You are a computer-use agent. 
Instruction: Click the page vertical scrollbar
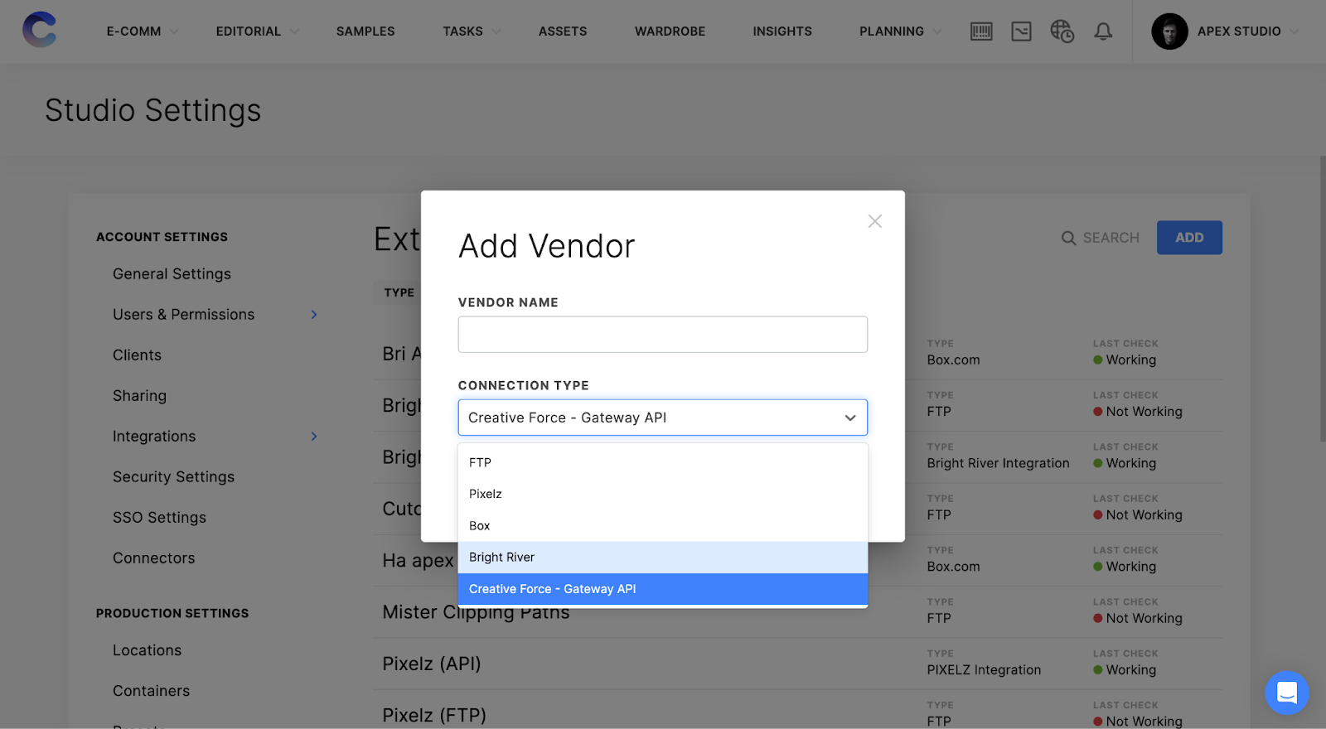[1322, 298]
